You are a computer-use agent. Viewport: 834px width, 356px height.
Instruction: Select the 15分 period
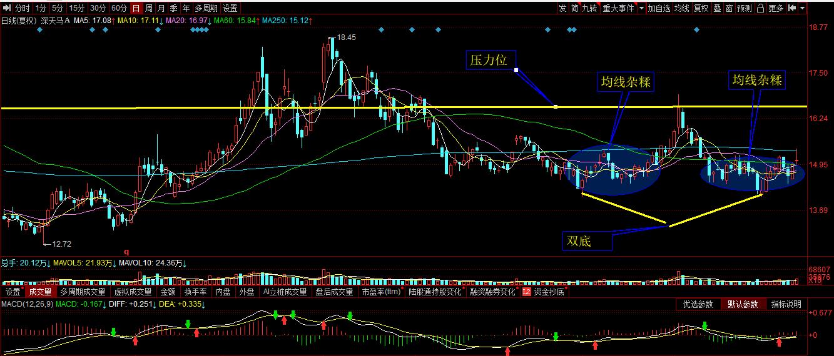point(76,8)
